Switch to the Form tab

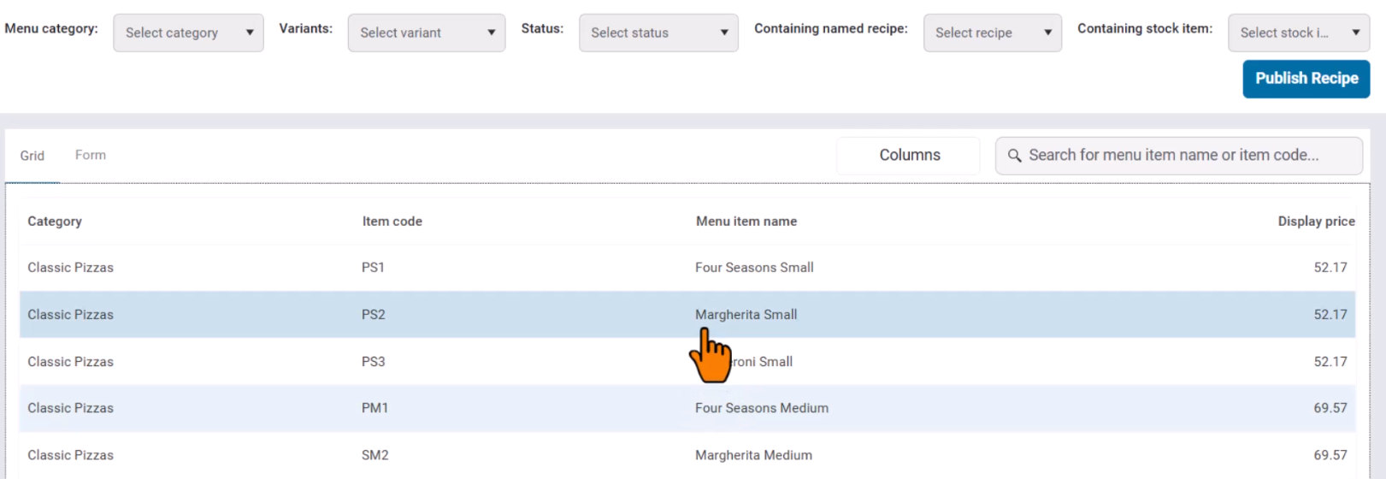tap(91, 155)
